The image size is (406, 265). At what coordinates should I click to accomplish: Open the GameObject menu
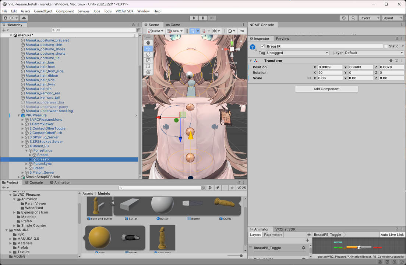(43, 11)
